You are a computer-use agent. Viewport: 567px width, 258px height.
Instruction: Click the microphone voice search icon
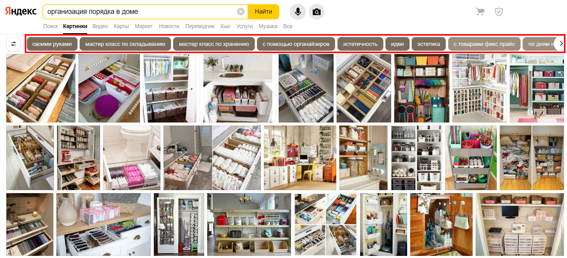pos(298,12)
